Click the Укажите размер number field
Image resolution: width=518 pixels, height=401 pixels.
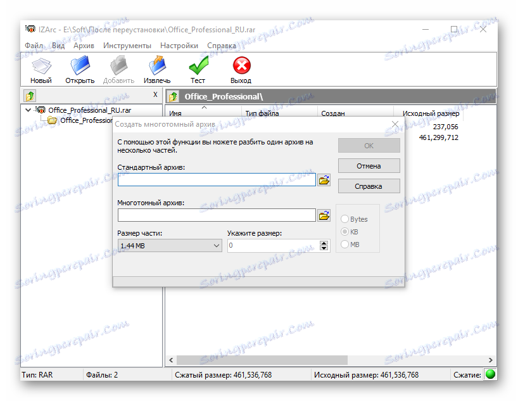tap(274, 246)
